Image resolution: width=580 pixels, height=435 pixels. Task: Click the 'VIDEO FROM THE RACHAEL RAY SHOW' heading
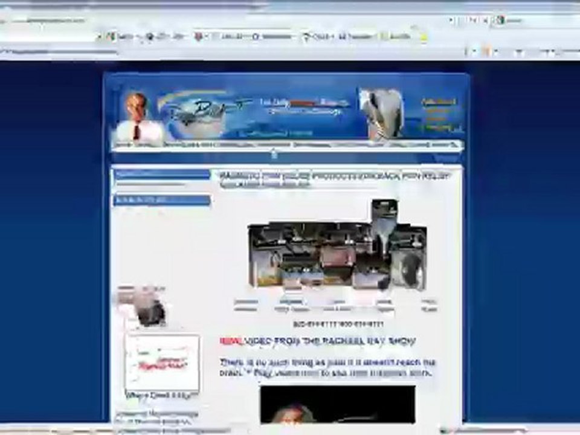tap(329, 341)
